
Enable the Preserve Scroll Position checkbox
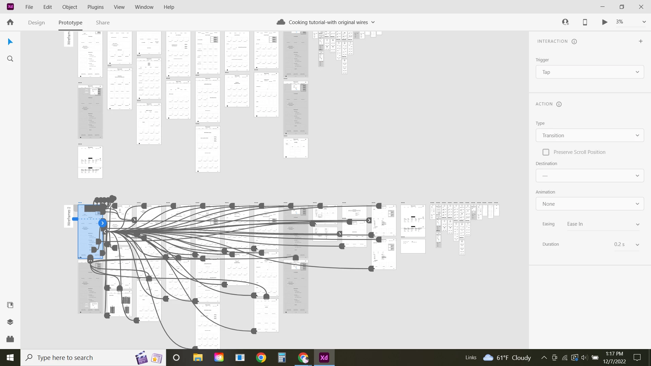point(546,152)
